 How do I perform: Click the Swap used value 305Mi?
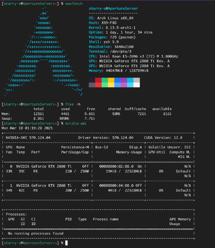coord(64,119)
